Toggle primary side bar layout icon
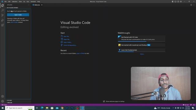The image size is (196, 110). tap(173, 2)
